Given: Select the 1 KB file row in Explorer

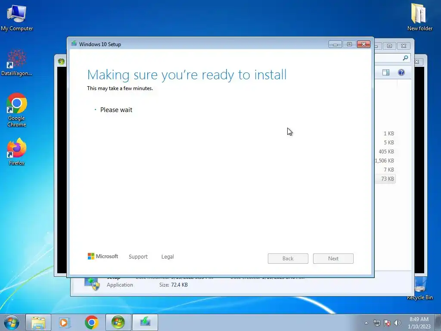Looking at the screenshot, I should [385, 134].
